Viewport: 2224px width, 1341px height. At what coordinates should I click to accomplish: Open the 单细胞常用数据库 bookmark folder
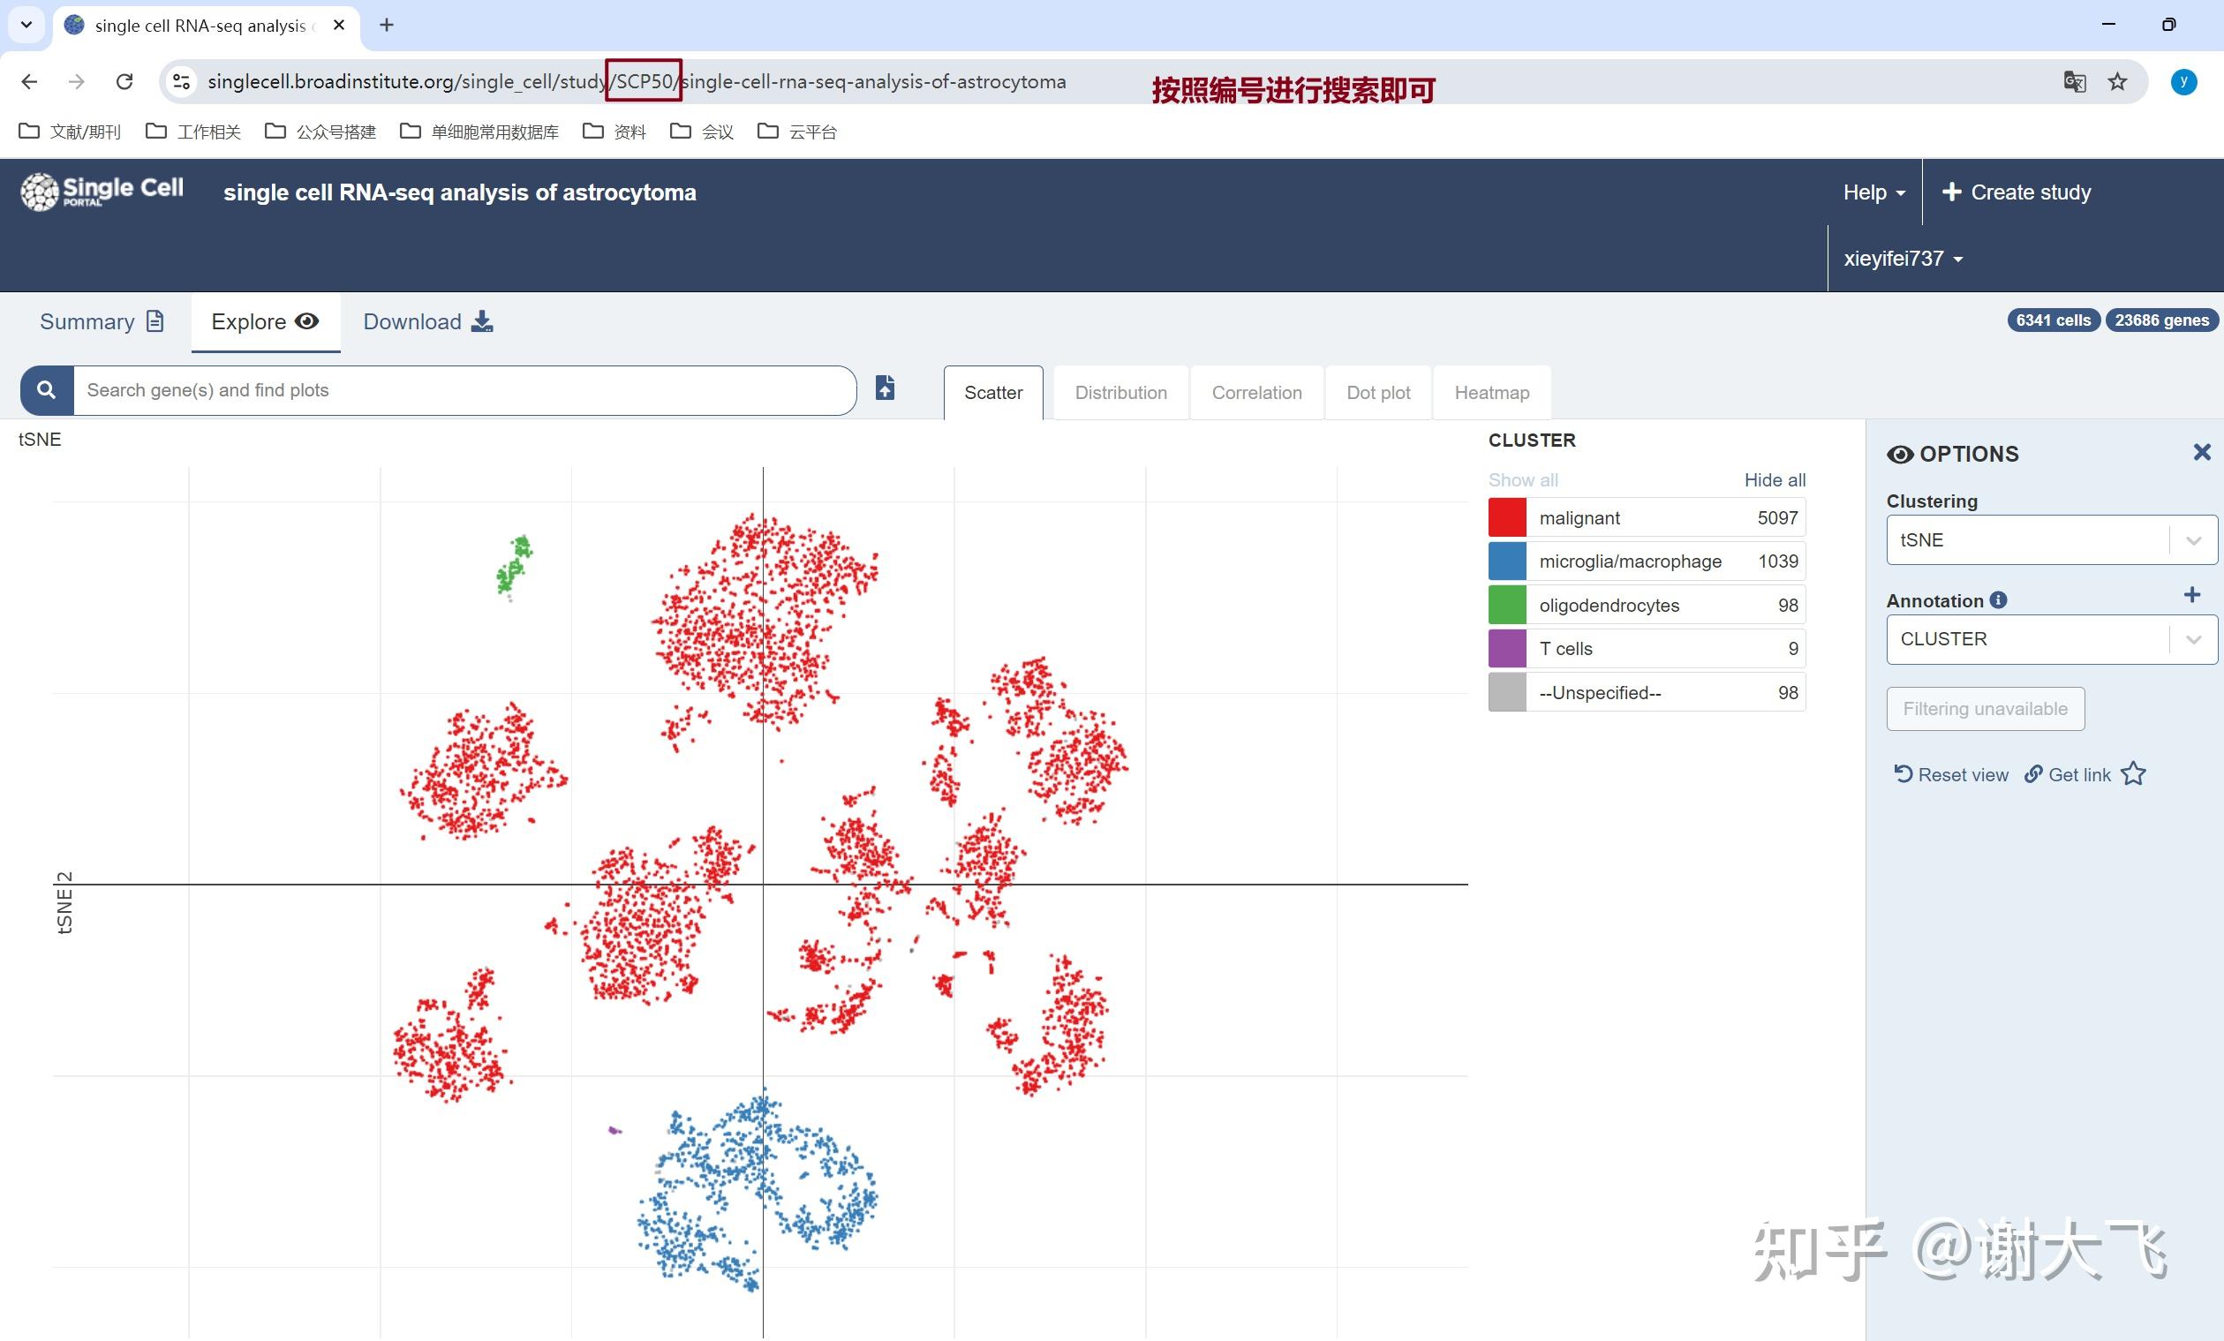(479, 132)
